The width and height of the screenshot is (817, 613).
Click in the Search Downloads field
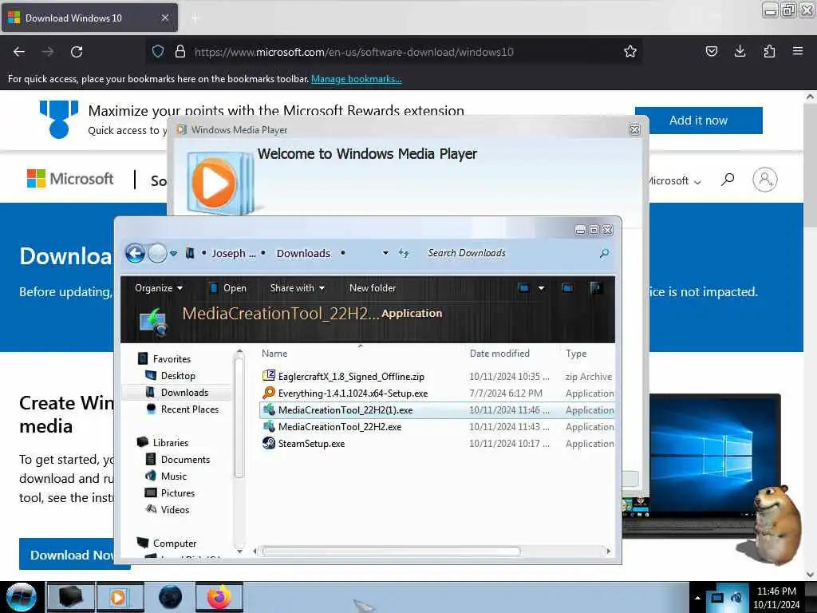(511, 253)
